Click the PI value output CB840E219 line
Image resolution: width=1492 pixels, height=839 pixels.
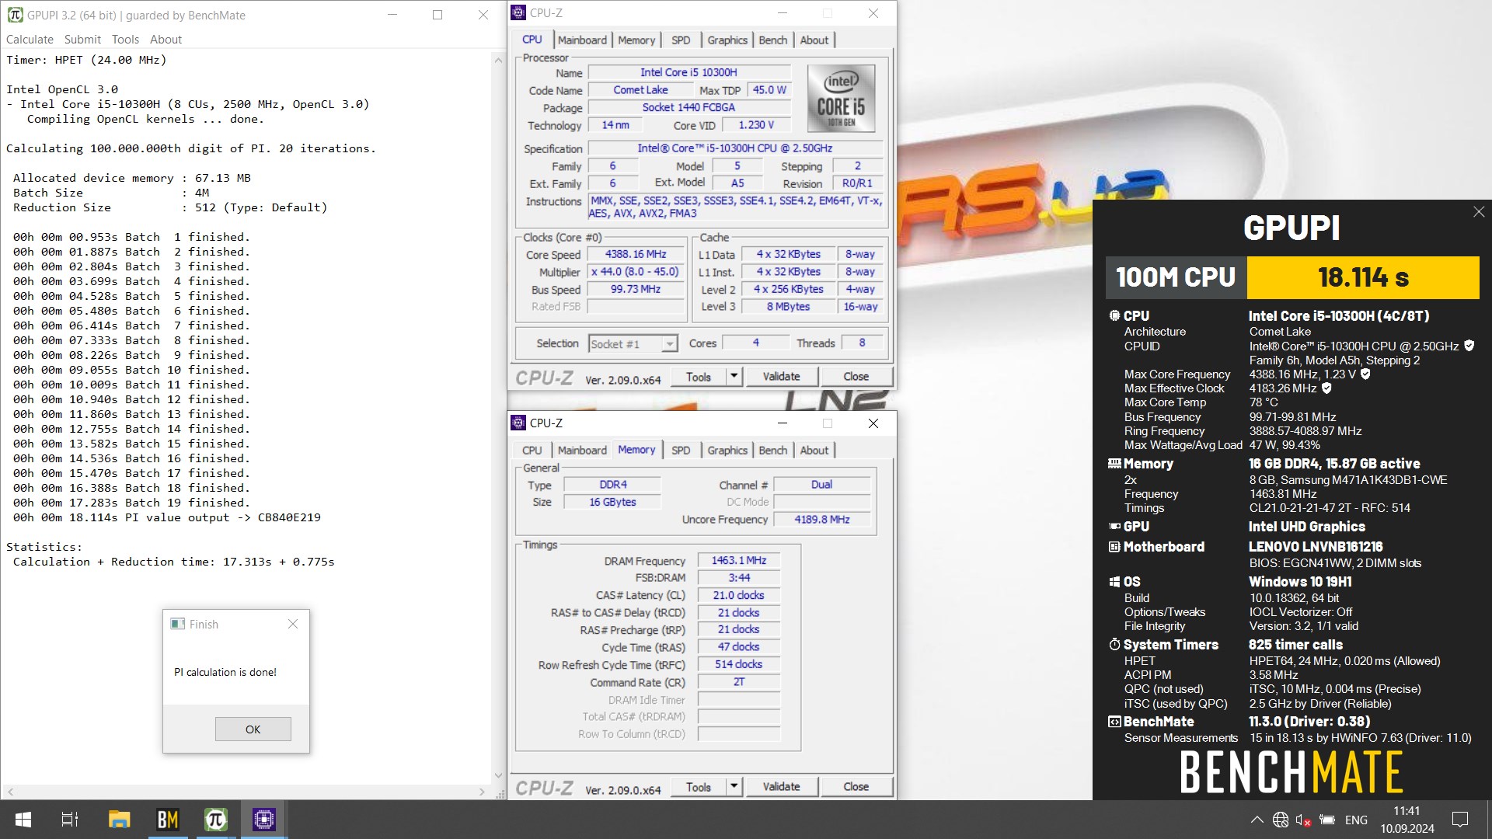(x=167, y=517)
